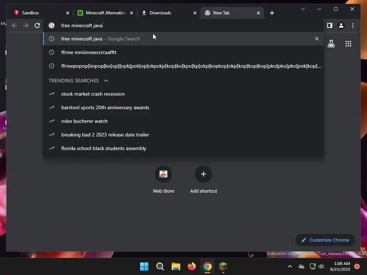Open the Google apps grid

coord(348,44)
